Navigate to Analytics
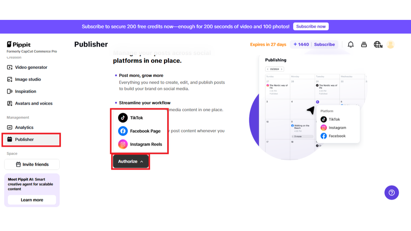 coord(24,127)
